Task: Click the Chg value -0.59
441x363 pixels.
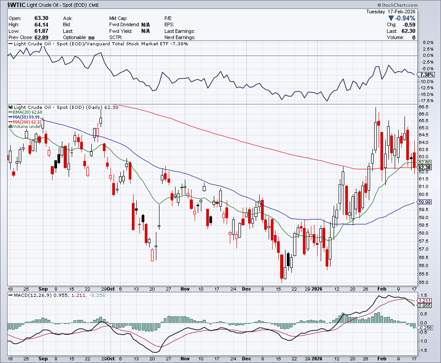Action: click(408, 25)
